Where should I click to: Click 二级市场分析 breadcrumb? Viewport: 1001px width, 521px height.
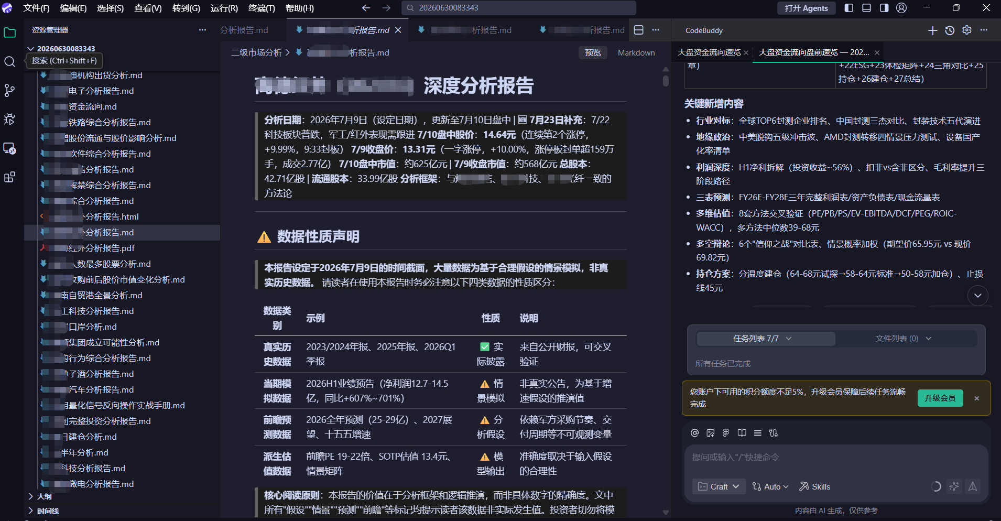(x=257, y=52)
